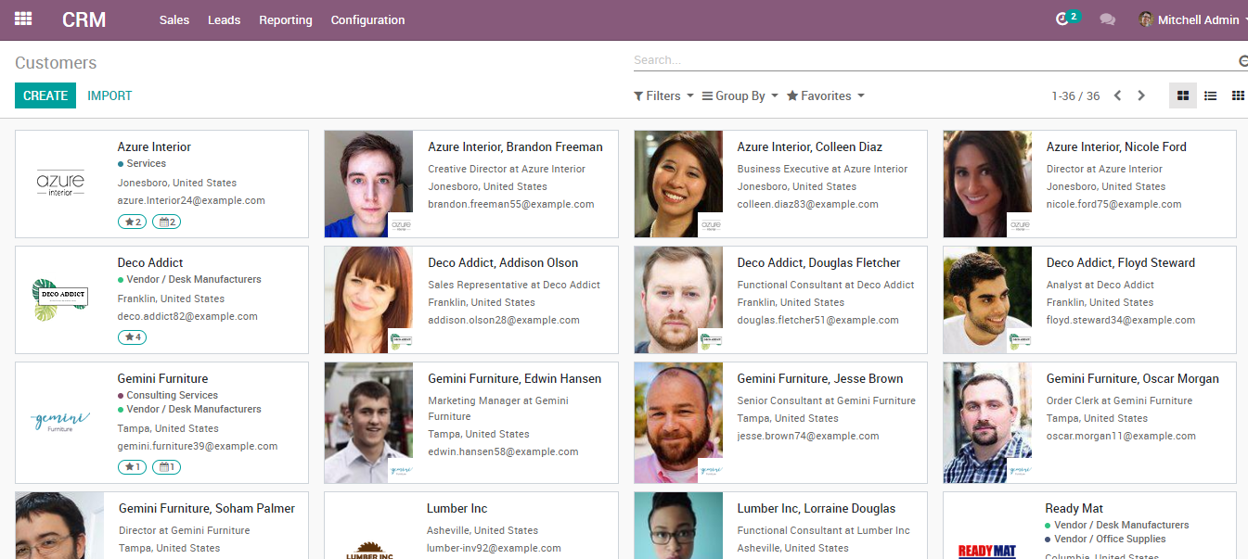Click the Import button
Image resolution: width=1248 pixels, height=559 pixels.
click(109, 95)
